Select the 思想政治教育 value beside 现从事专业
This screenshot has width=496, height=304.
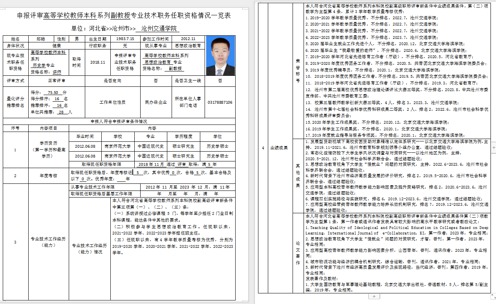188,46
